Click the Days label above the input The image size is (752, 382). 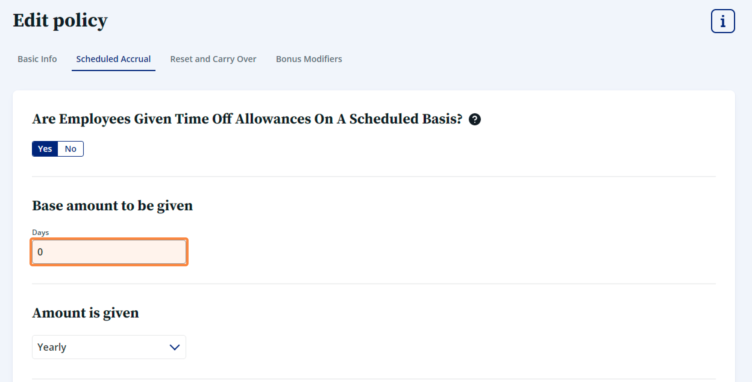click(40, 233)
